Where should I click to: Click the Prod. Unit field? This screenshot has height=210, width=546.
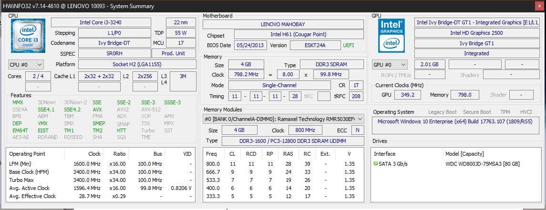(174, 53)
